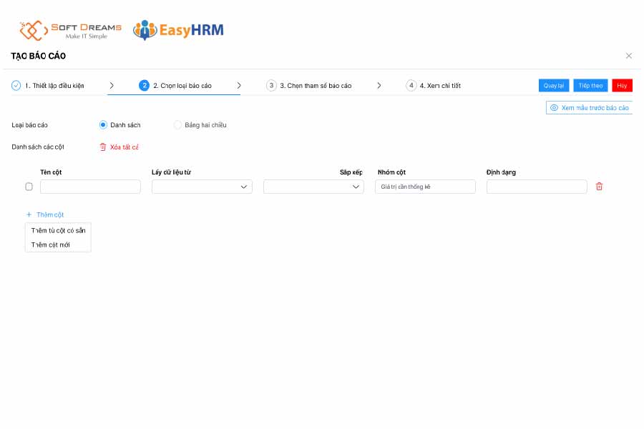
Task: Click the red trash icon in column row
Action: [600, 187]
